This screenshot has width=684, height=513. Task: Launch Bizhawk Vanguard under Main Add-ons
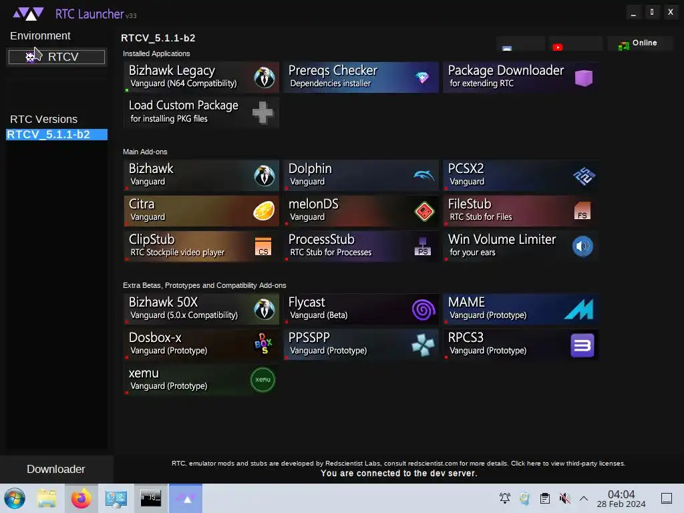click(201, 176)
